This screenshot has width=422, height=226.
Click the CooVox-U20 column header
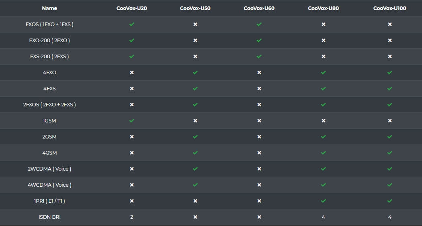click(x=132, y=8)
